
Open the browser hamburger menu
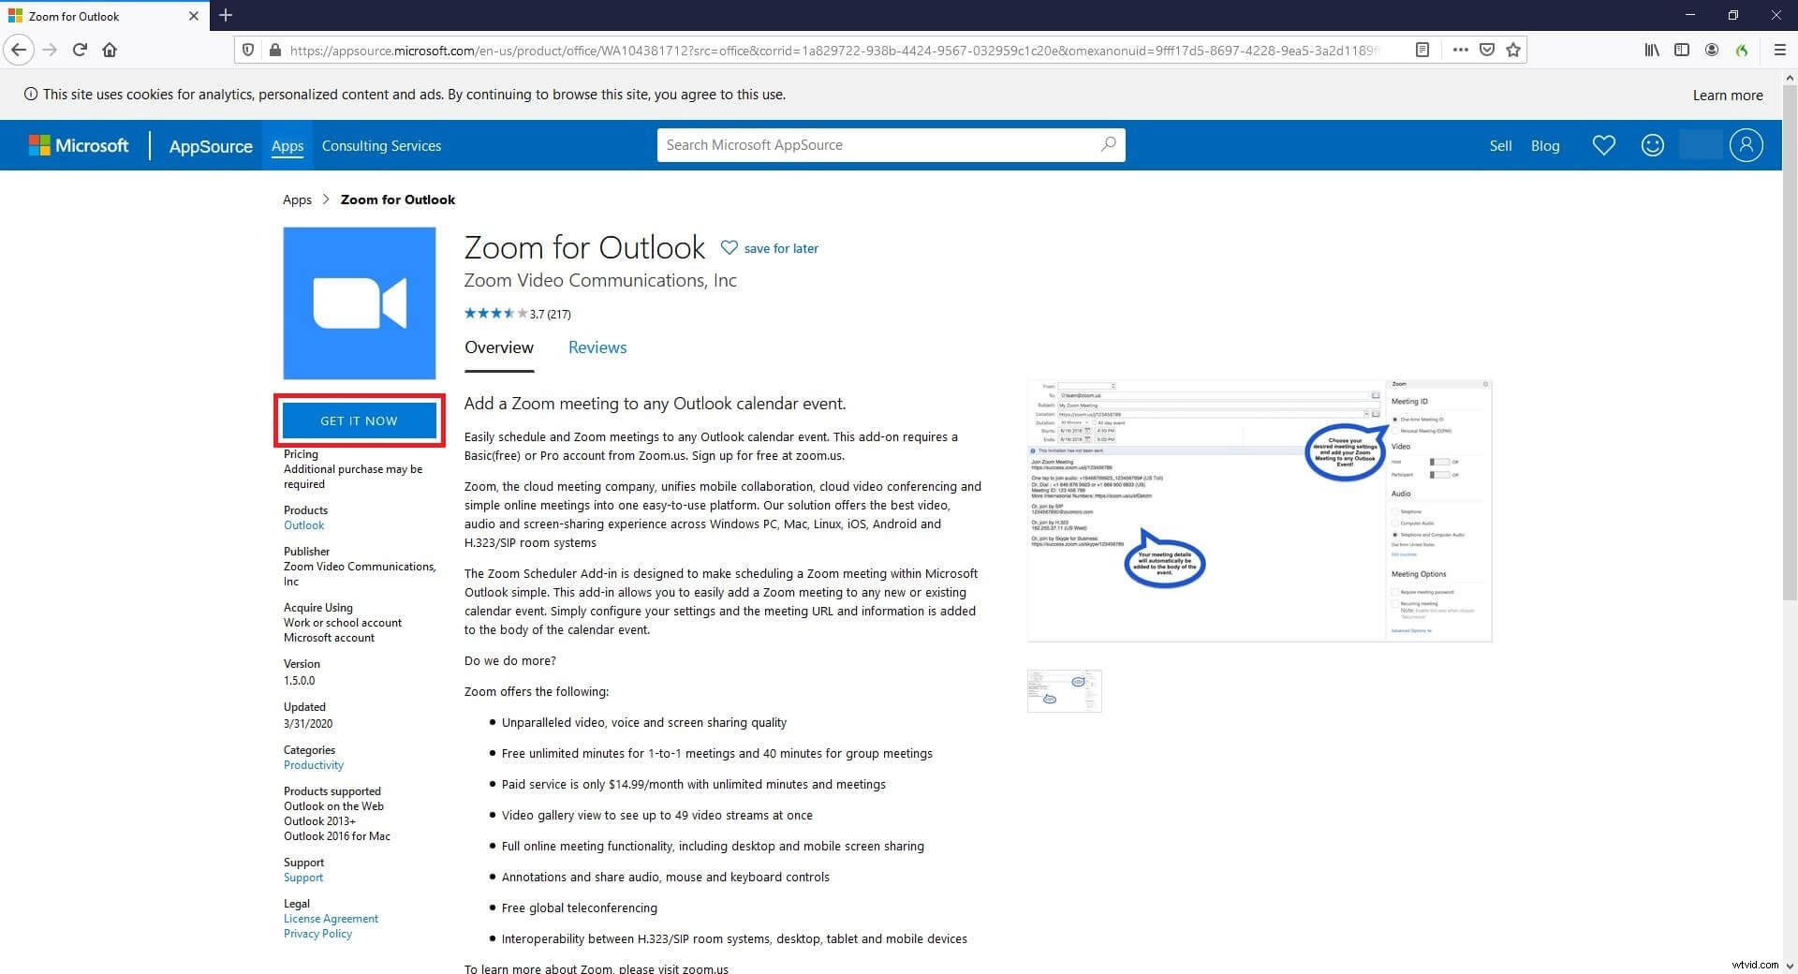click(x=1779, y=50)
